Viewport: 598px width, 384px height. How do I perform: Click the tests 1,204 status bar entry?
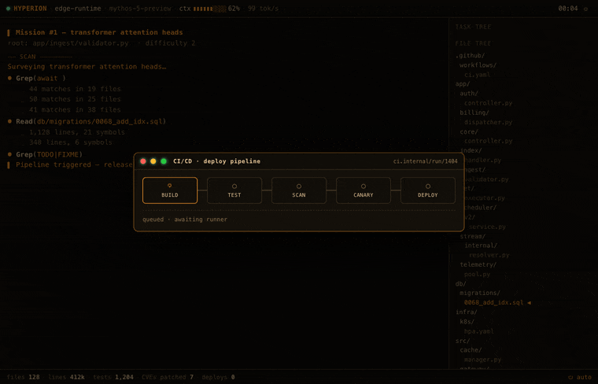113,377
